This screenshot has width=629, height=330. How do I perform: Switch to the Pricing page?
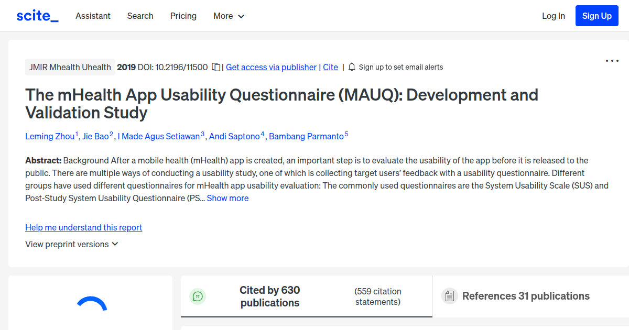point(183,16)
